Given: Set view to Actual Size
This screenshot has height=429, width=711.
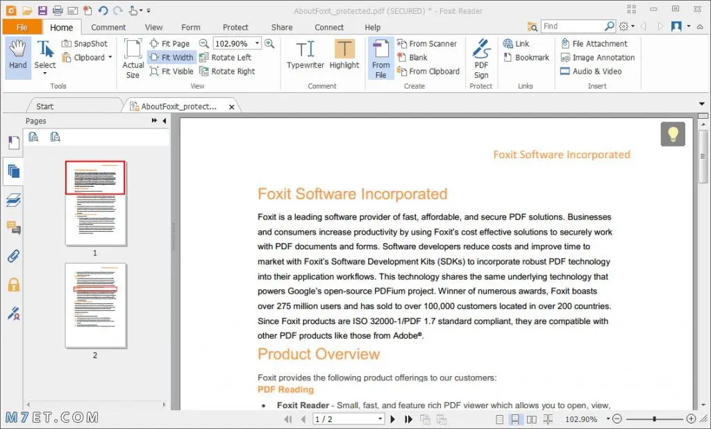Looking at the screenshot, I should (133, 59).
